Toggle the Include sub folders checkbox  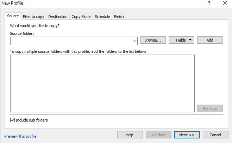click(x=13, y=120)
